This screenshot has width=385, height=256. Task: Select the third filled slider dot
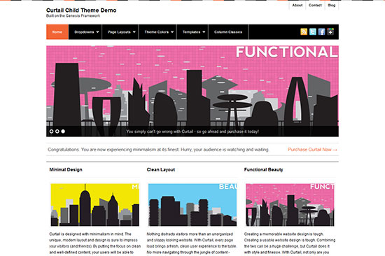click(x=63, y=131)
